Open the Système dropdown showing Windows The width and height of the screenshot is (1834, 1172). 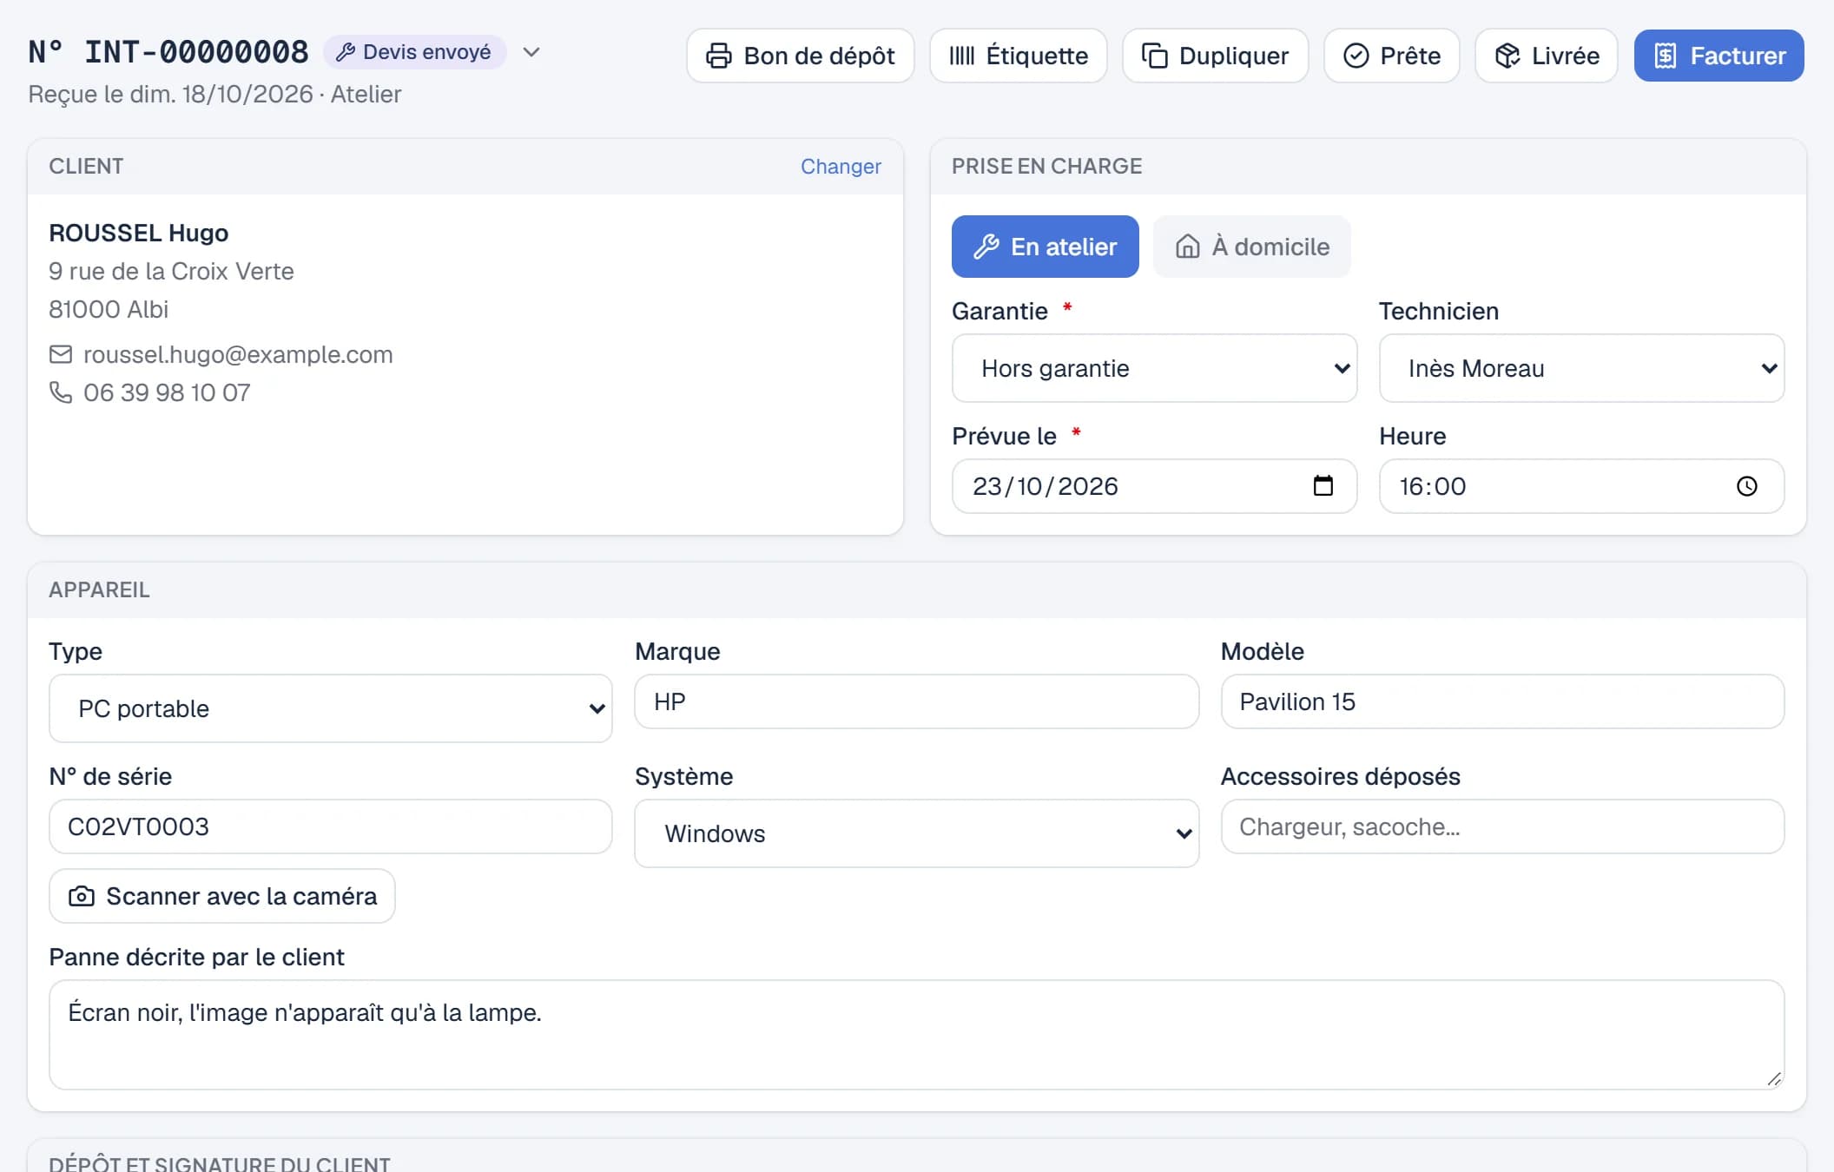pos(916,833)
